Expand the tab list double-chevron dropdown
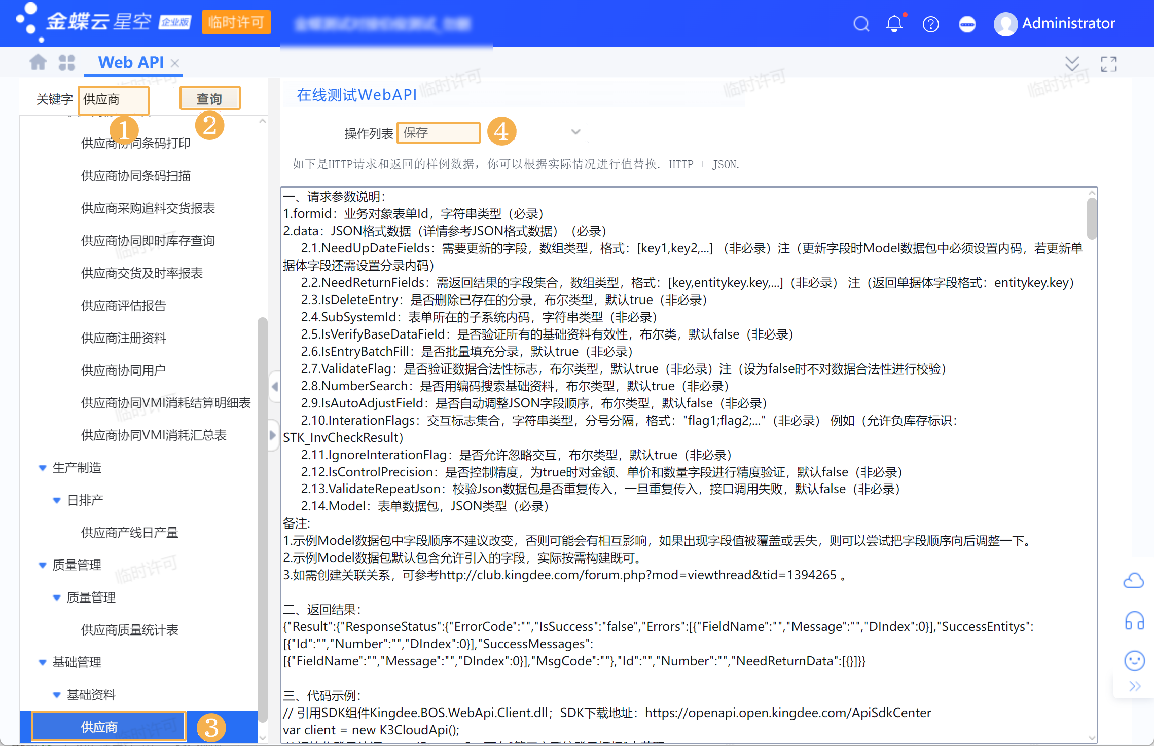 1072,64
